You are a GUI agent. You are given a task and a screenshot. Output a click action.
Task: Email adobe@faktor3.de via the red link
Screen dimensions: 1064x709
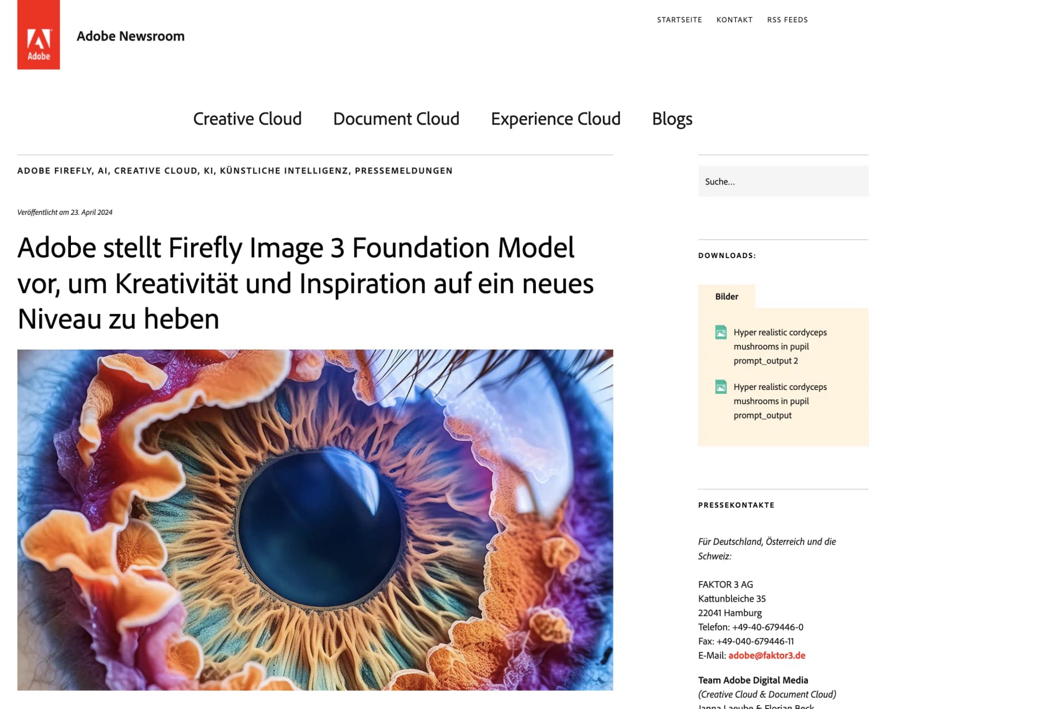coord(766,655)
